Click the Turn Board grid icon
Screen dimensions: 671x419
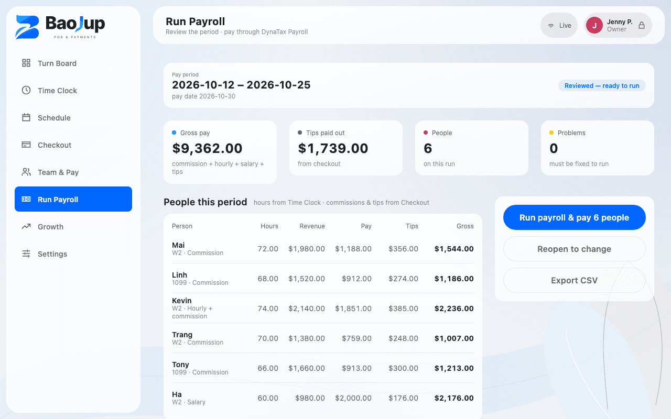[x=26, y=63]
